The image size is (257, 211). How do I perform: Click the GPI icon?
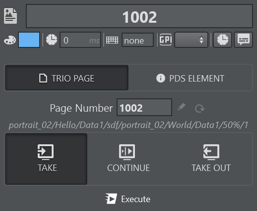tap(166, 40)
